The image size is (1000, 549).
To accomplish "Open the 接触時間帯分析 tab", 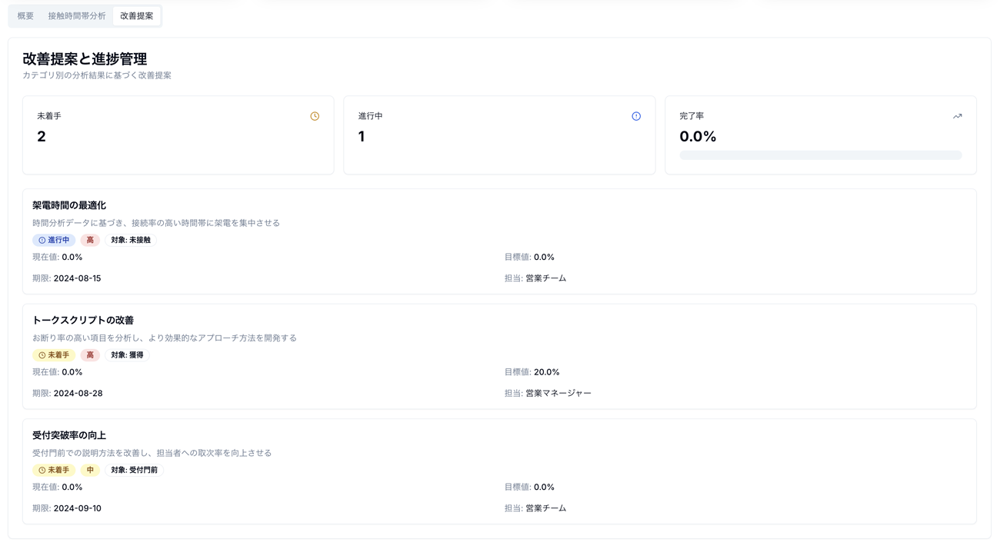I will [77, 16].
